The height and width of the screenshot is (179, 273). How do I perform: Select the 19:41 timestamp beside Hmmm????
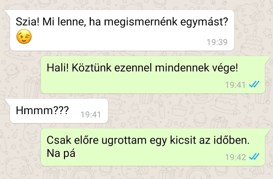[91, 115]
